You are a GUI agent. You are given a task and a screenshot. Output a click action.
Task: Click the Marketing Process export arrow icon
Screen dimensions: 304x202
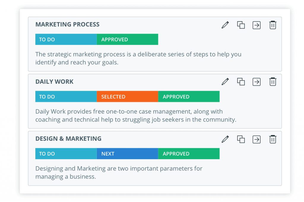coord(256,25)
